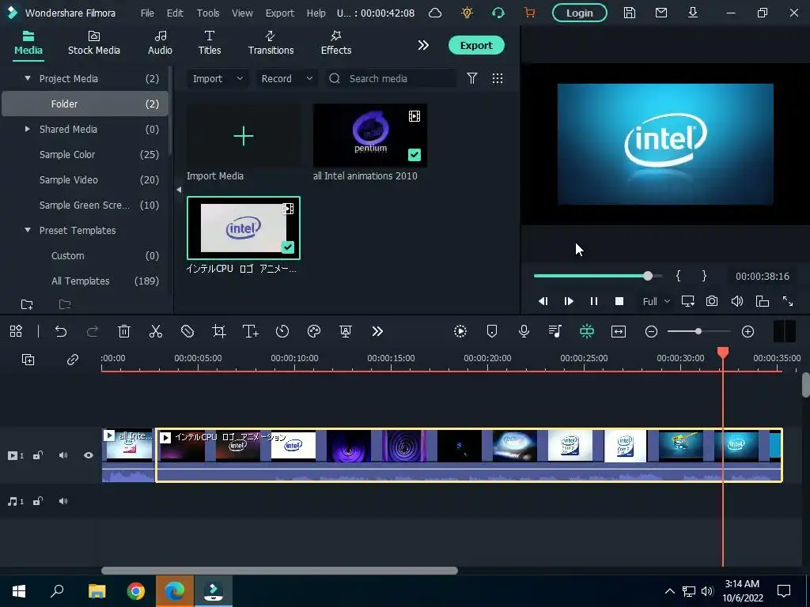Mute audio track 1 speaker

pyautogui.click(x=63, y=501)
